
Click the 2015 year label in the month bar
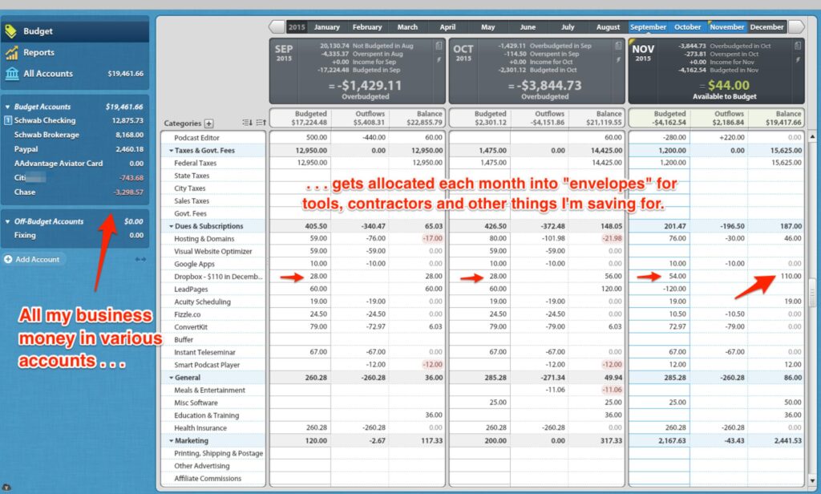point(297,27)
